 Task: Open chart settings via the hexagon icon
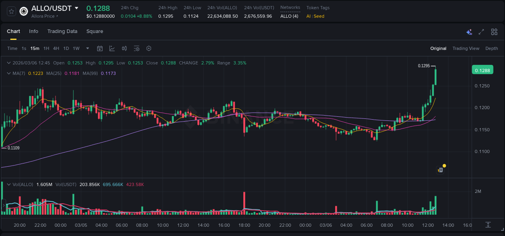[149, 48]
